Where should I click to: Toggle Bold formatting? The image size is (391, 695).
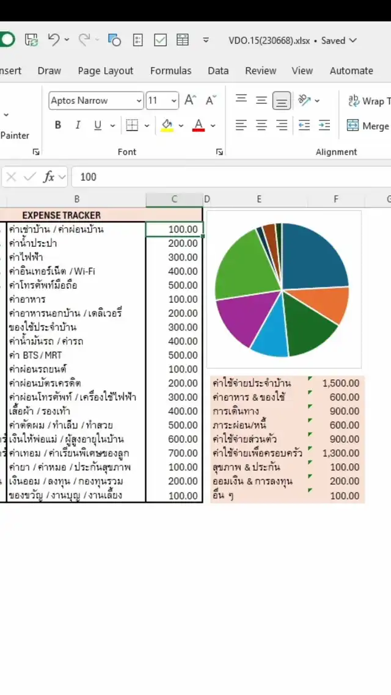[58, 125]
